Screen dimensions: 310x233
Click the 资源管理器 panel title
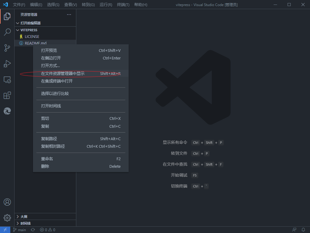click(x=29, y=15)
